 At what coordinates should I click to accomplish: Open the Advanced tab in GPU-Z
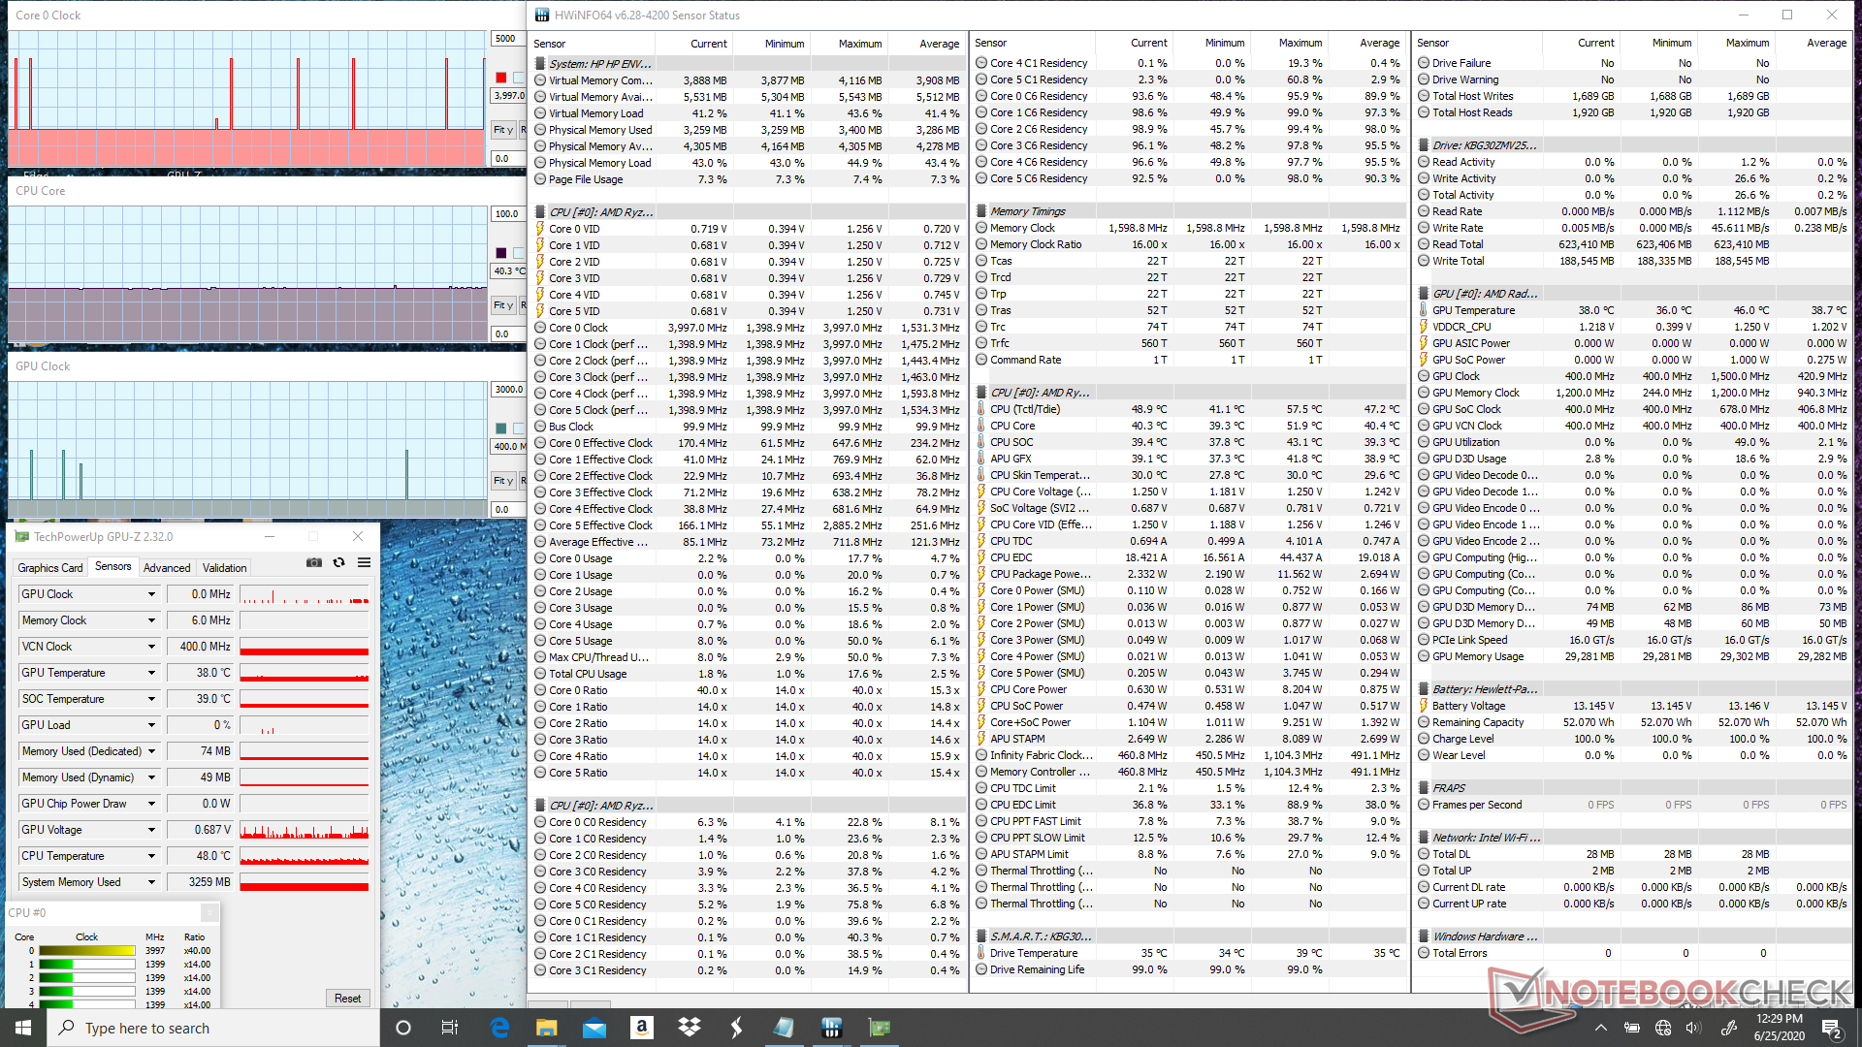click(x=167, y=568)
